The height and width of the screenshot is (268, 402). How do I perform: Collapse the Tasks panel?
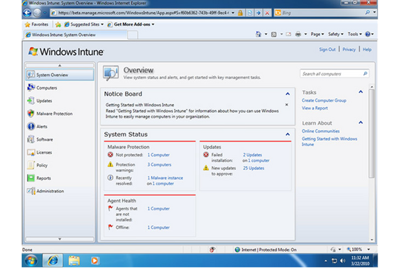click(361, 92)
